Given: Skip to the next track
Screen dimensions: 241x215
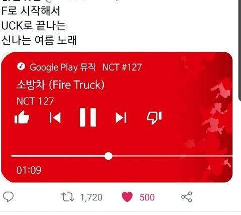Looking at the screenshot, I should coord(121,118).
